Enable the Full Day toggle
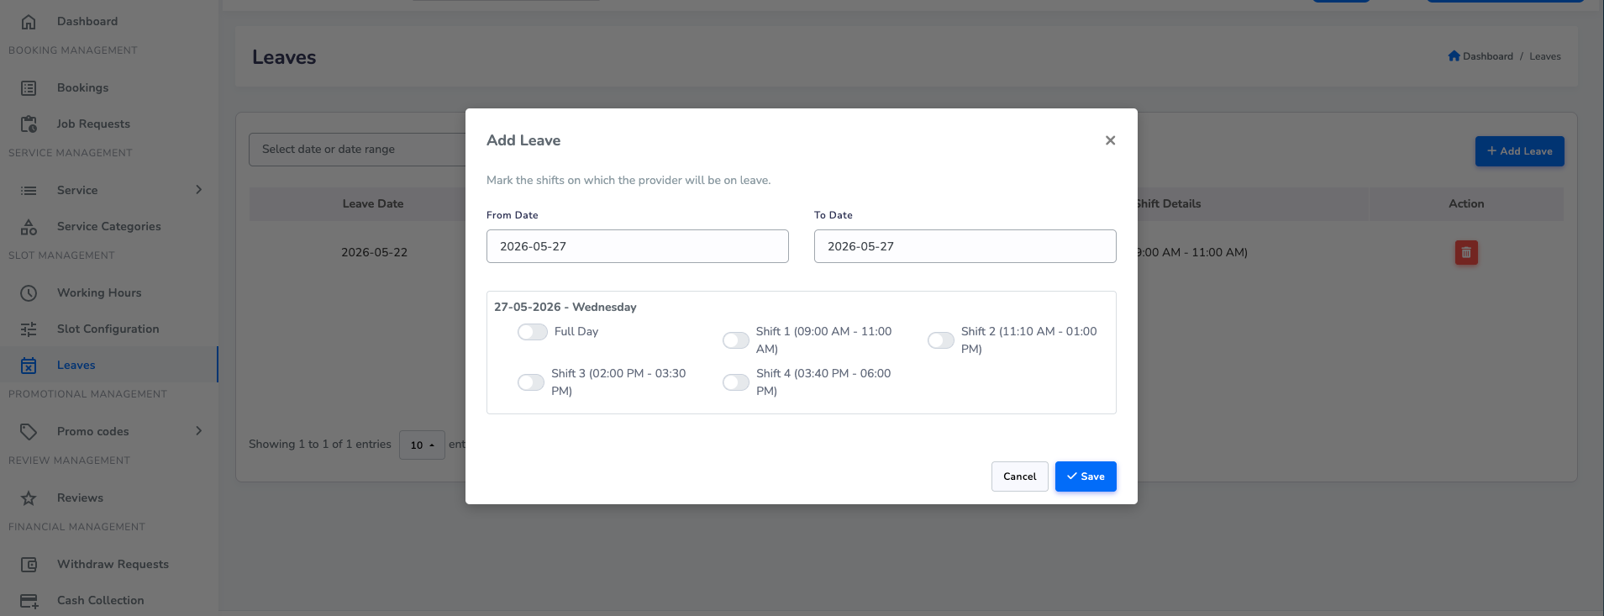 [533, 332]
